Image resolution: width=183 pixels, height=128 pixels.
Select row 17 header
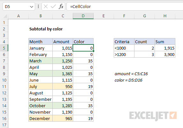[x=4, y=125]
